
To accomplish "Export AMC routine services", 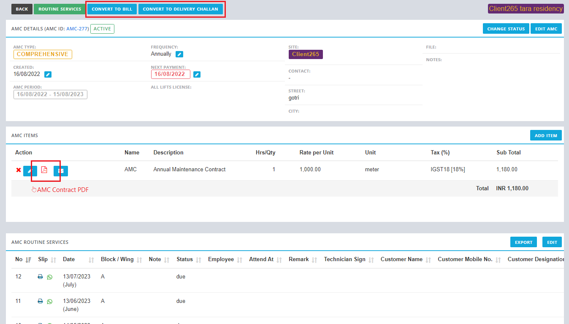I will [523, 242].
